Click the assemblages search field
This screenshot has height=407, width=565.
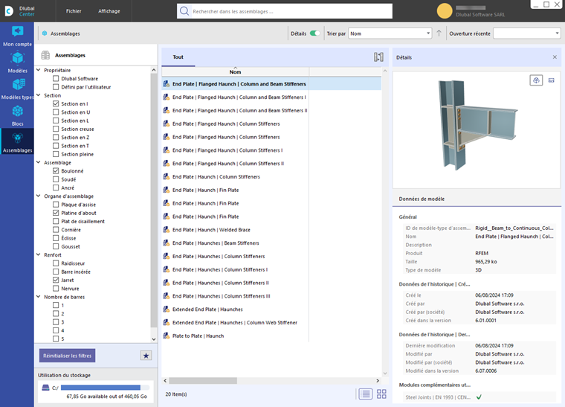pos(290,11)
